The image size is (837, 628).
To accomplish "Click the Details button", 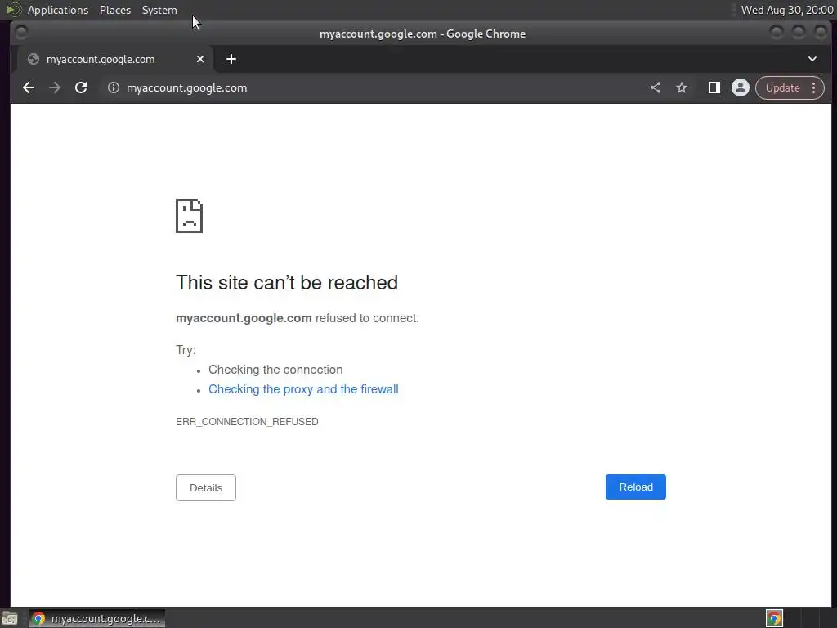I will 205,487.
